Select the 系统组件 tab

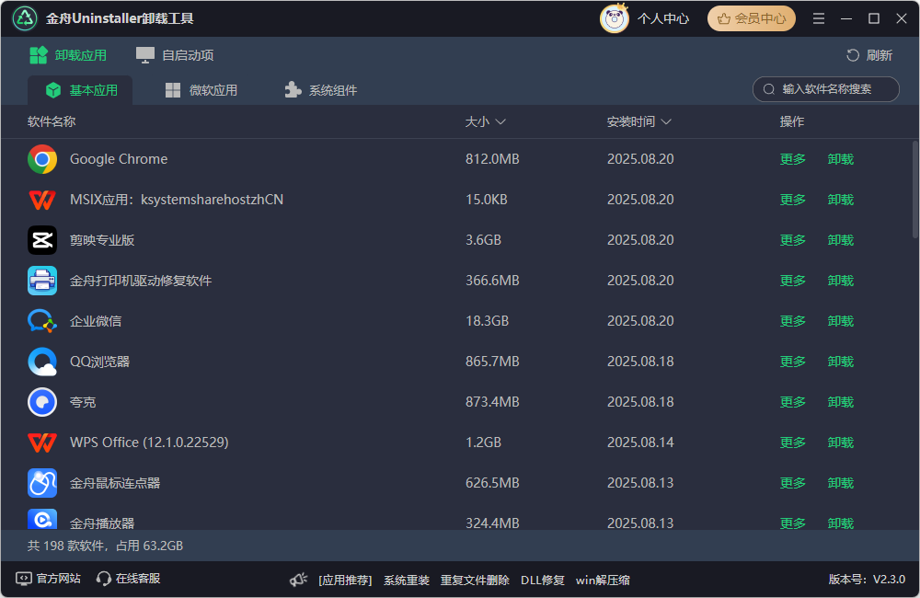(321, 90)
